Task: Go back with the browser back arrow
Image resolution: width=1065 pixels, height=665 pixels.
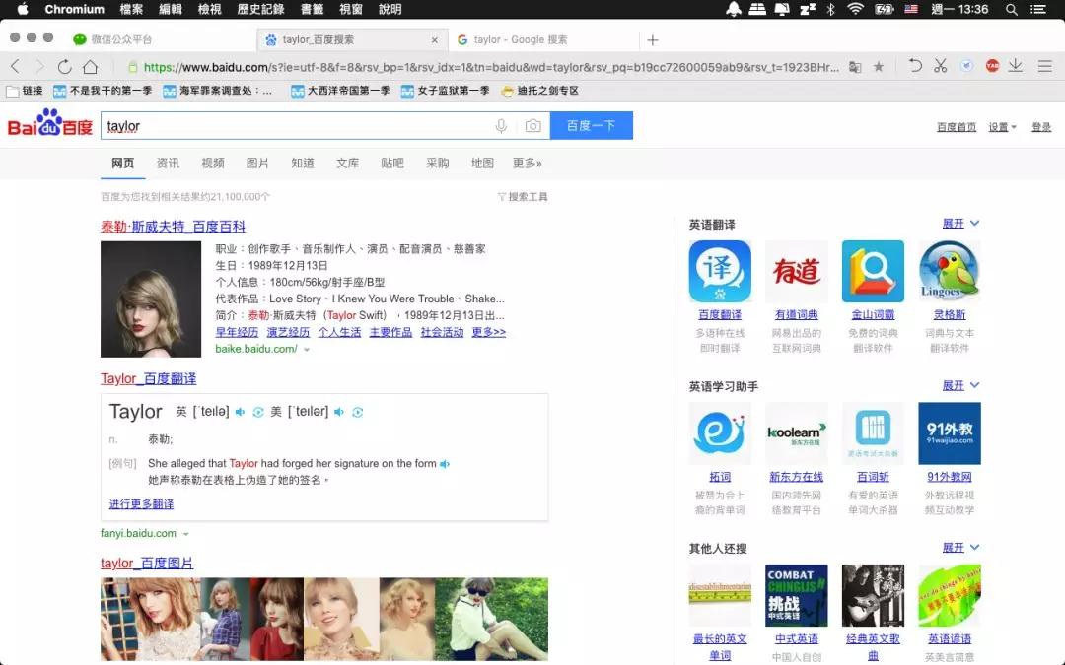Action: pos(16,67)
